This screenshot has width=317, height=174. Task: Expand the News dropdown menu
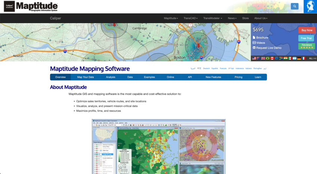point(232,18)
